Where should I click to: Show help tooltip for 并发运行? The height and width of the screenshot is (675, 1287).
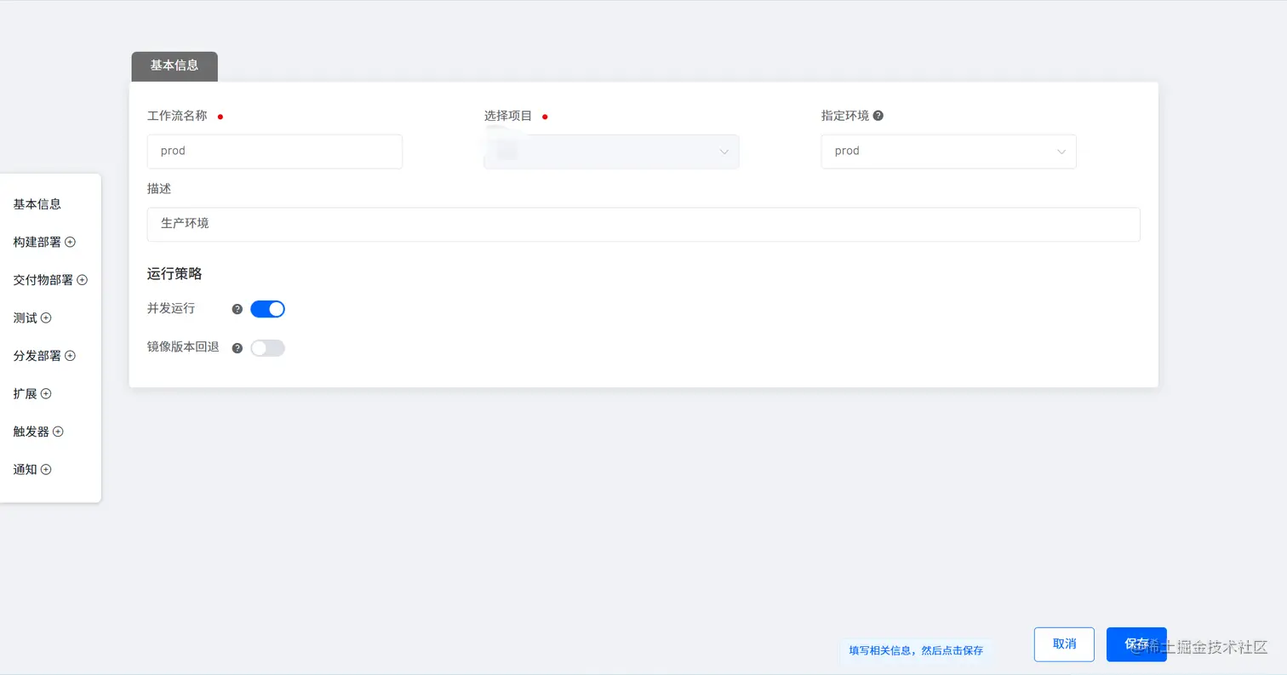237,309
